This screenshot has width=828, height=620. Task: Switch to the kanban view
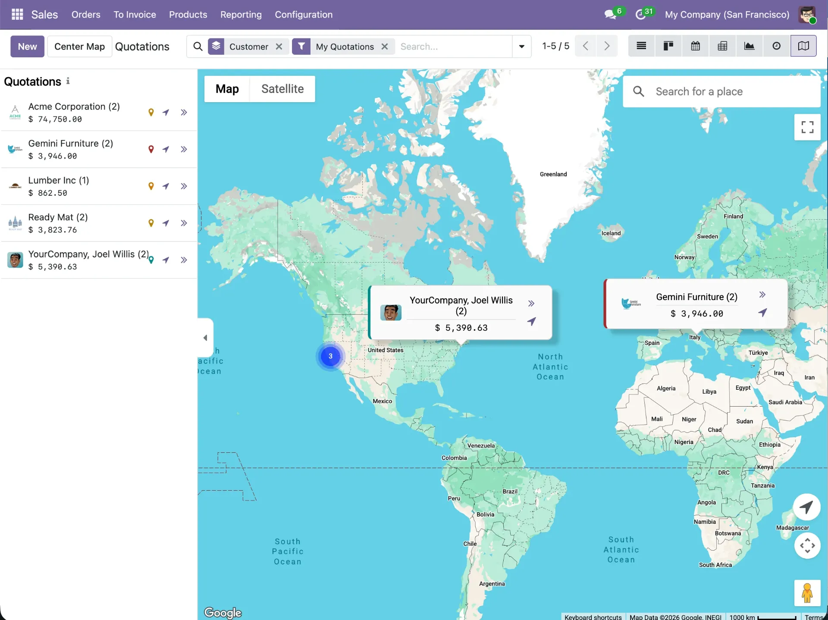668,46
